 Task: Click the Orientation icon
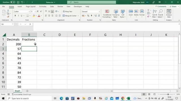pyautogui.click(x=57, y=11)
